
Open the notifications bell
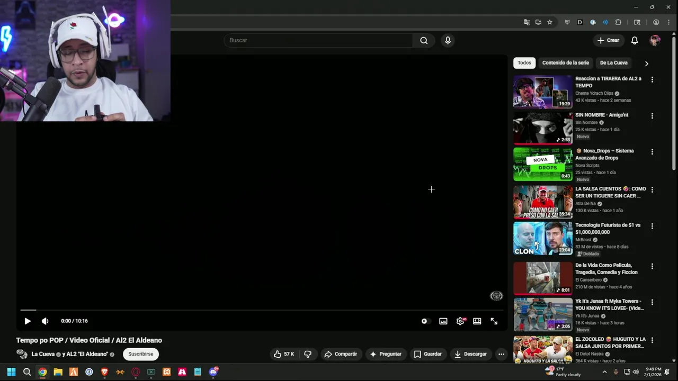(x=635, y=40)
